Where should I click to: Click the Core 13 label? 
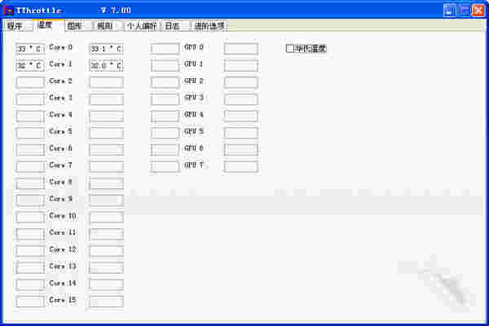(x=63, y=267)
